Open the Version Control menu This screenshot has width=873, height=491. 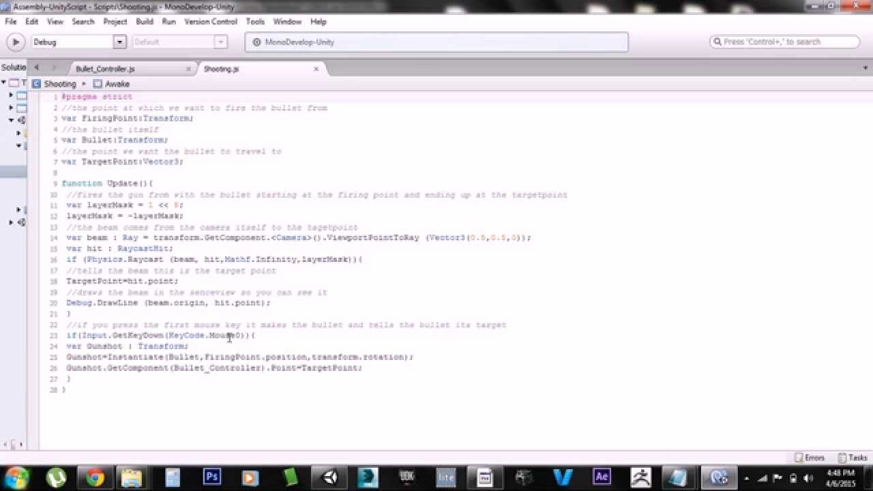(x=211, y=22)
